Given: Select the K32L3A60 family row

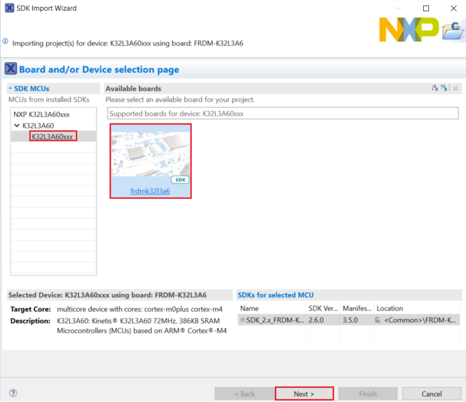Looking at the screenshot, I should (x=38, y=126).
